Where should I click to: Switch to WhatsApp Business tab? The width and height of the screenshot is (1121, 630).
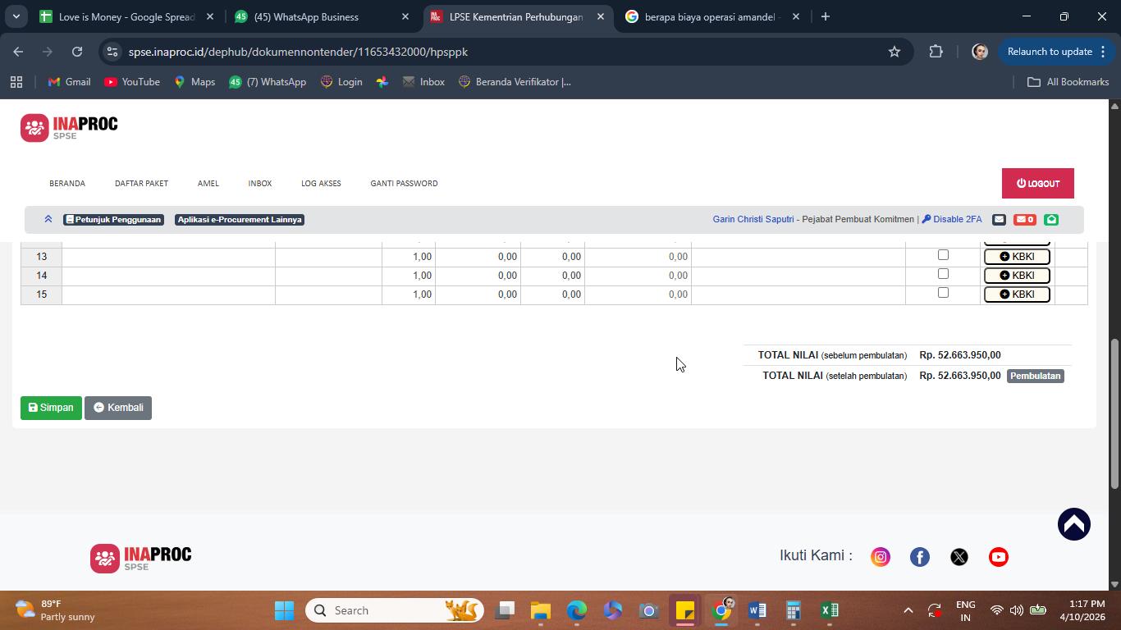[321, 16]
